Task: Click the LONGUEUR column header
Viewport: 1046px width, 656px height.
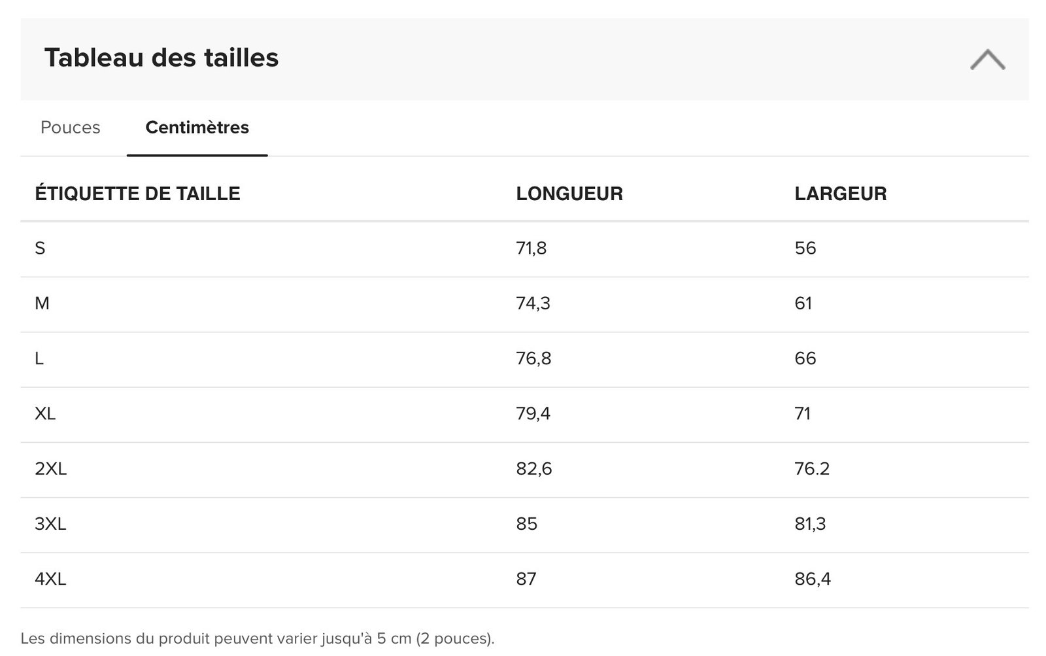Action: coord(569,194)
